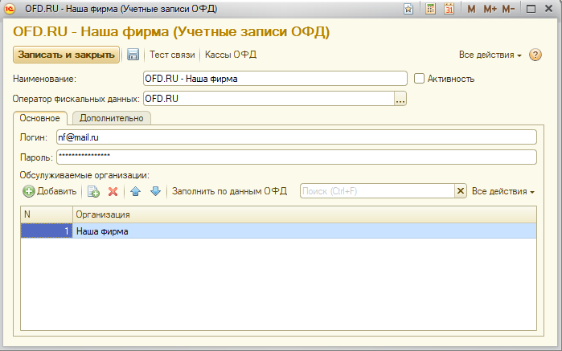Open help with the question mark icon
The image size is (562, 351).
(x=535, y=55)
